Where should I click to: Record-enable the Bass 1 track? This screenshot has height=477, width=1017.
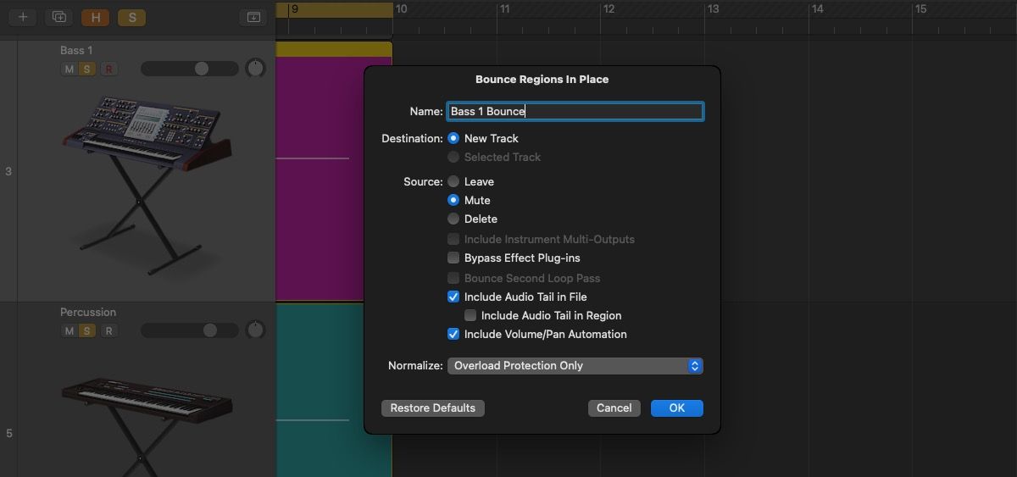click(x=108, y=69)
